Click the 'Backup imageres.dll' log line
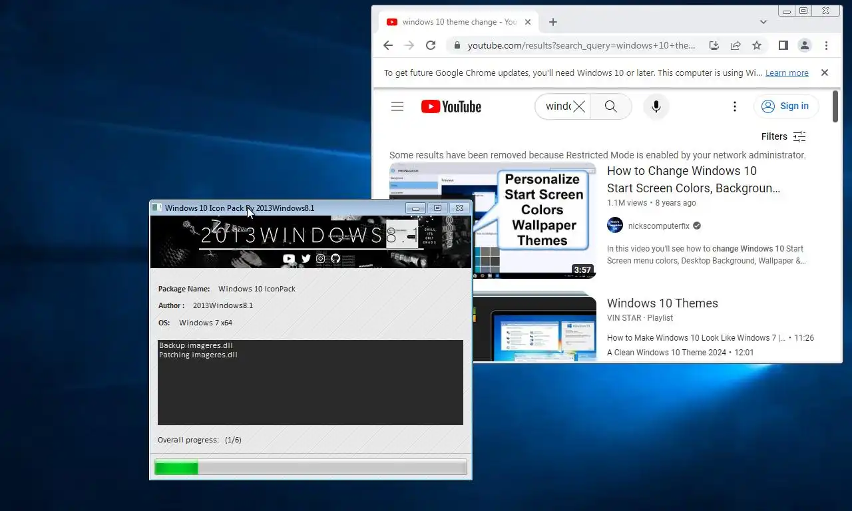Screen dimensions: 852x511 196,345
